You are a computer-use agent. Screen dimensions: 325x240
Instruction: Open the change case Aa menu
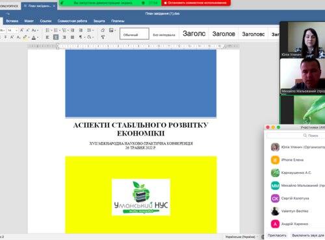pos(34,30)
